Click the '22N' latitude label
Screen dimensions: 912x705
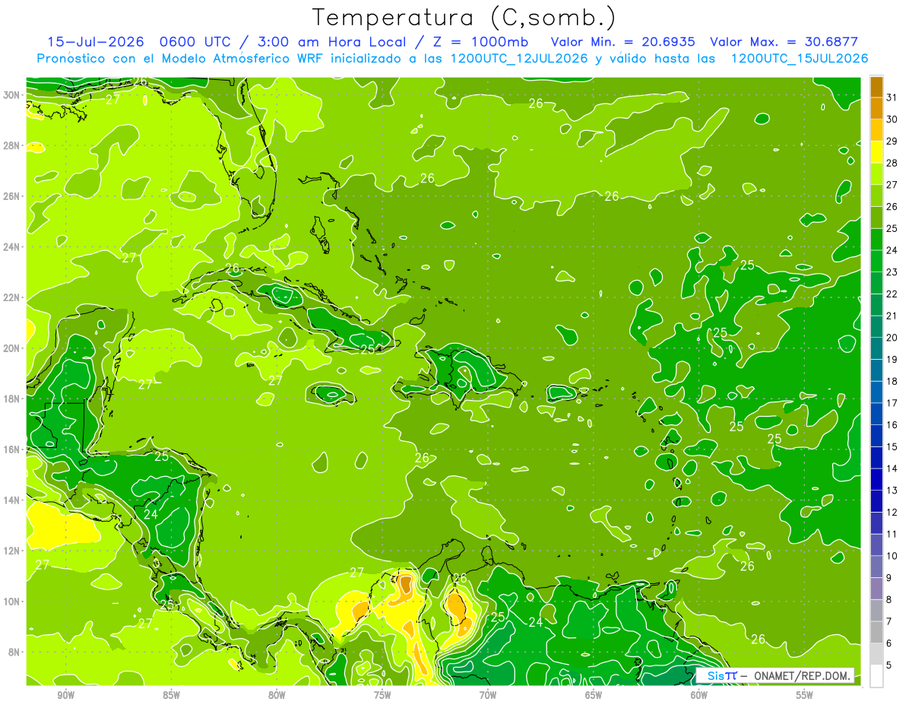point(11,297)
